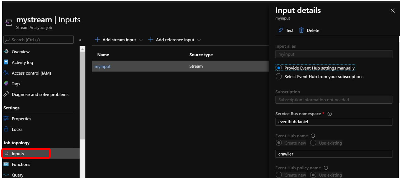Click the info icon beside Event Hub policy name
Screen dimensions: 401x180
point(326,168)
